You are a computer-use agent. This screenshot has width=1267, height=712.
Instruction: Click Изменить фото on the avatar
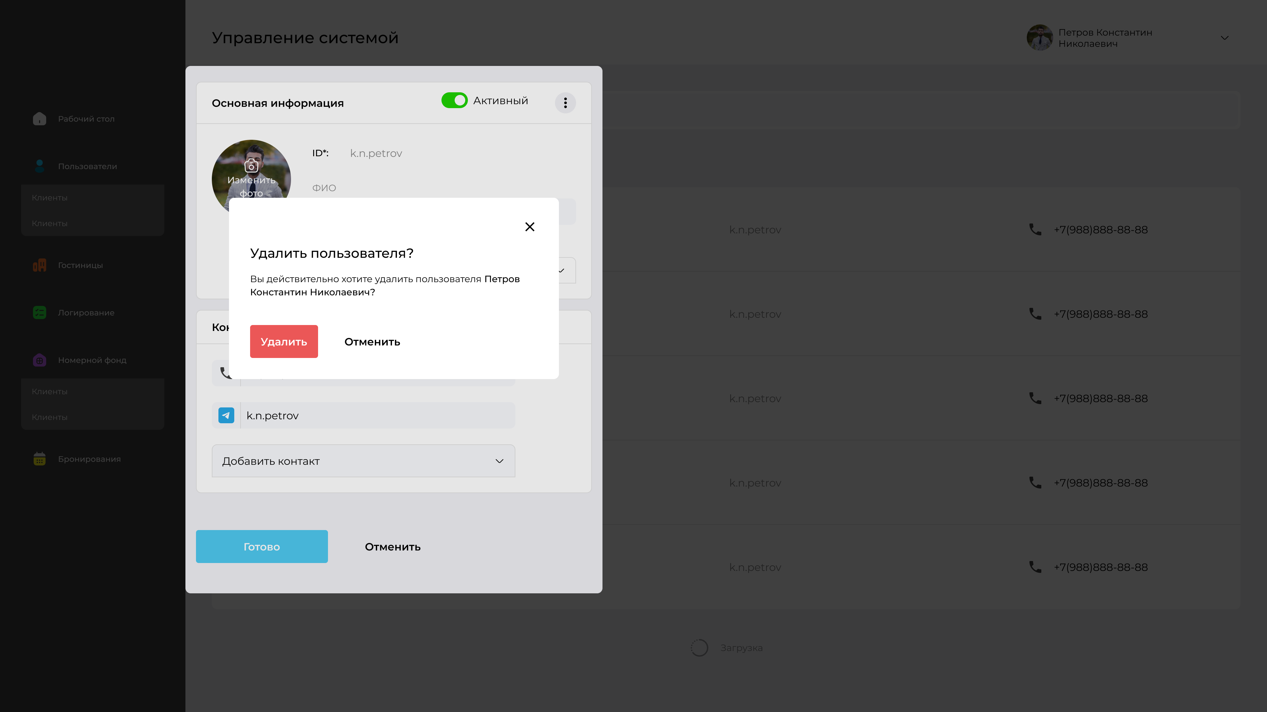pyautogui.click(x=251, y=179)
